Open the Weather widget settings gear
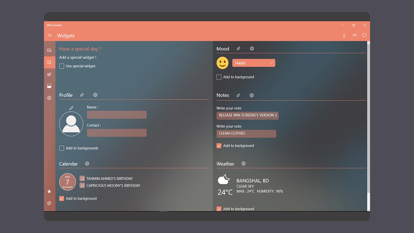This screenshot has height=233, width=414. pyautogui.click(x=243, y=163)
